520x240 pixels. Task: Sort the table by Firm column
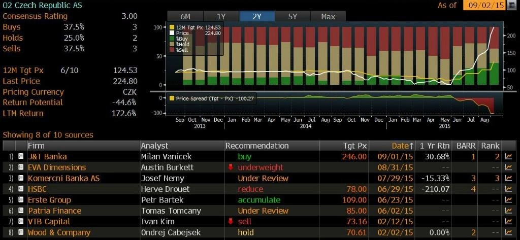pyautogui.click(x=83, y=146)
